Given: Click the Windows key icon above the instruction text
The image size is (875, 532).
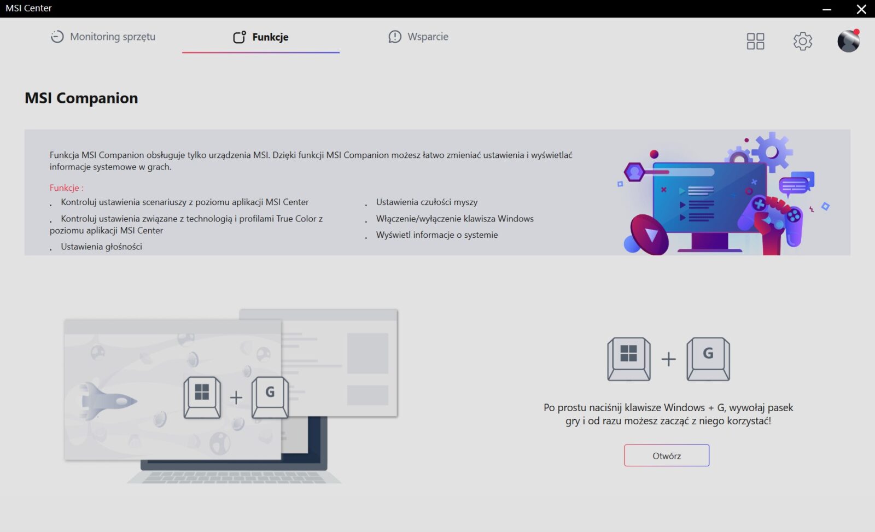Looking at the screenshot, I should (x=629, y=359).
